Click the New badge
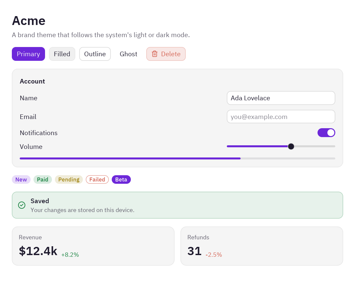 coord(21,179)
